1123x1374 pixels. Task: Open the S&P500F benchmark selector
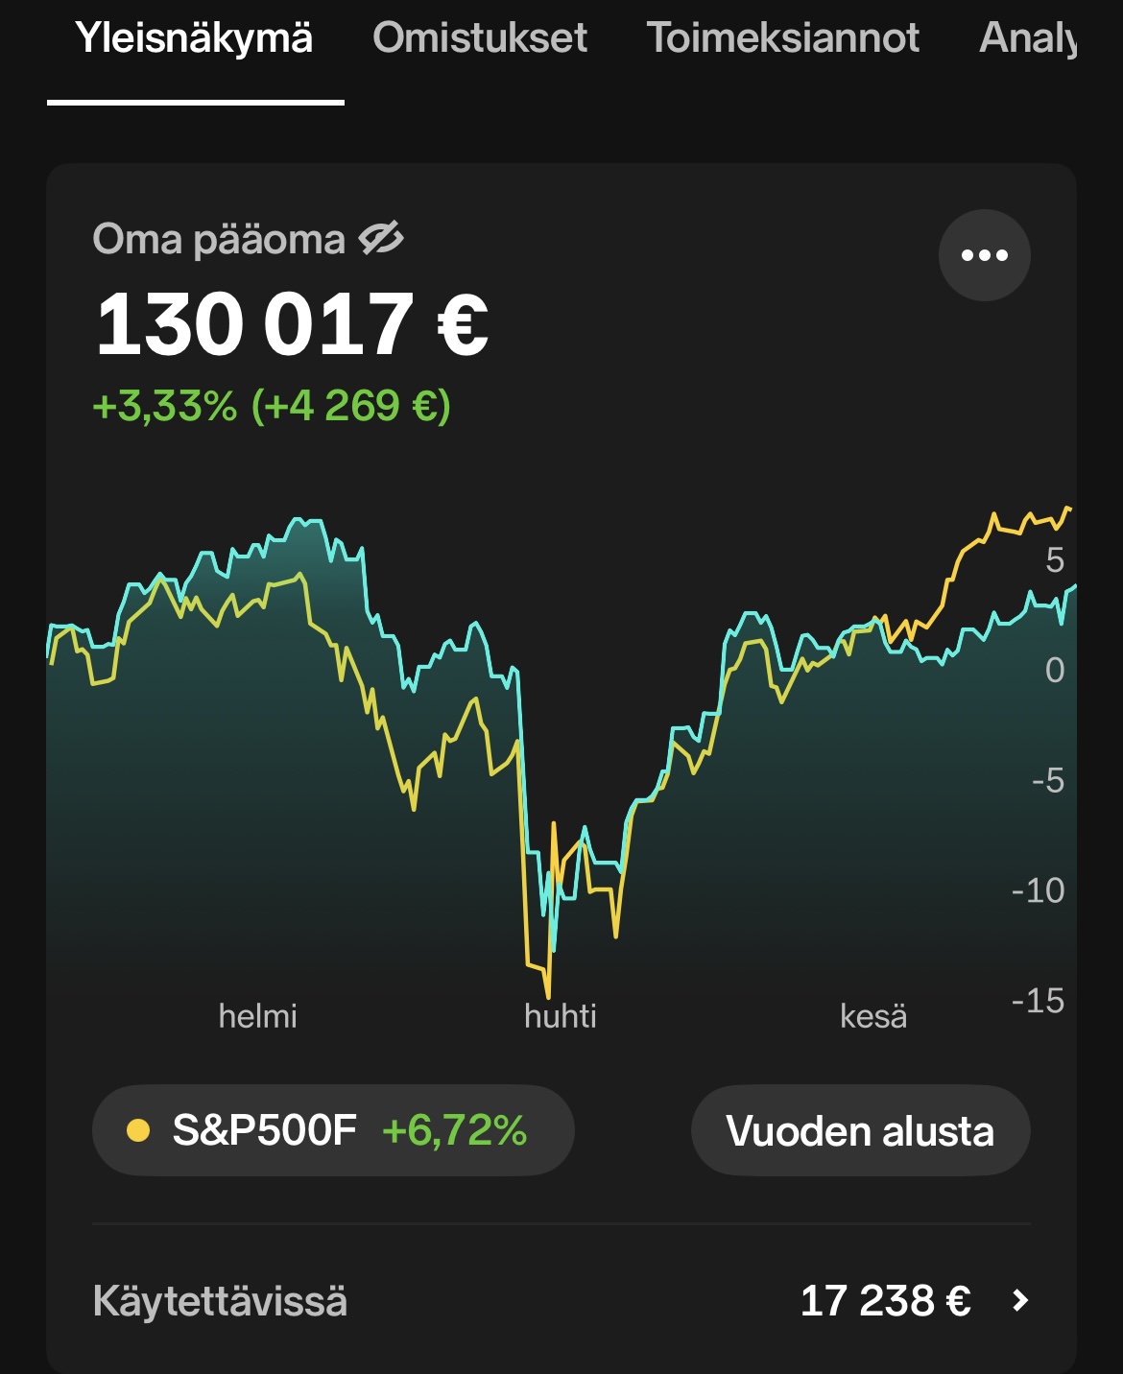(333, 1130)
